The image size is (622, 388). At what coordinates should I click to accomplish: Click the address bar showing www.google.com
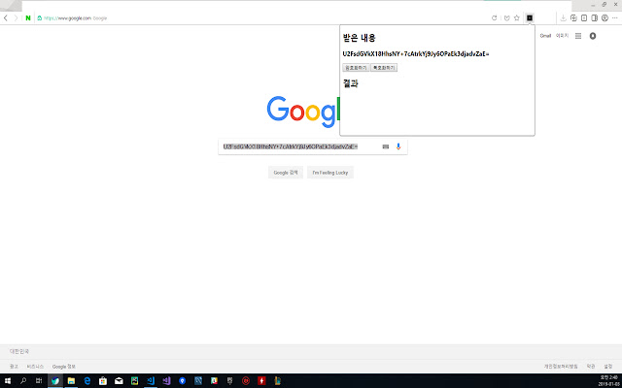pos(261,17)
